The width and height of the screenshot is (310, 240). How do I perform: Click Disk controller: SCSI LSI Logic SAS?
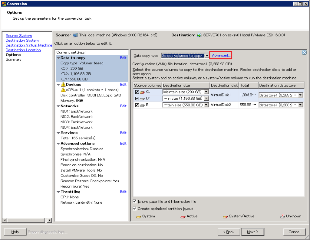[x=91, y=95]
